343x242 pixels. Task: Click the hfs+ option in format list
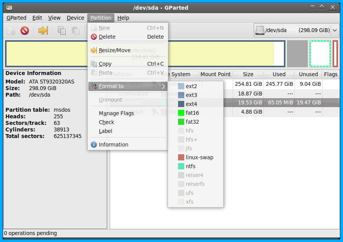(x=195, y=140)
